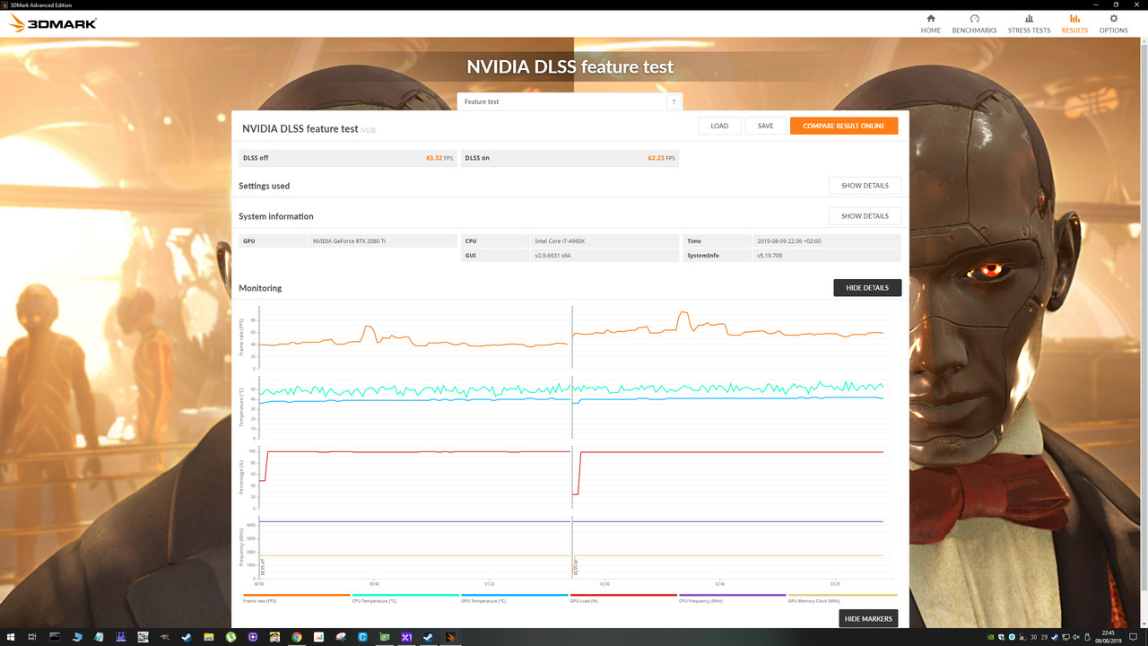Show details for Settings used
Viewport: 1148px width, 646px height.
865,186
